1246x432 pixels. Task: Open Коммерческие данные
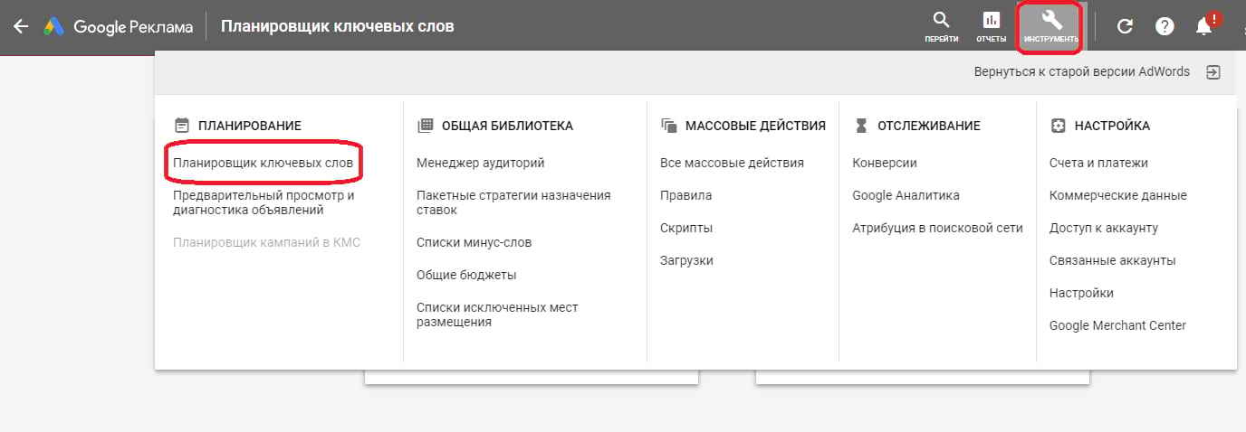coord(1118,195)
